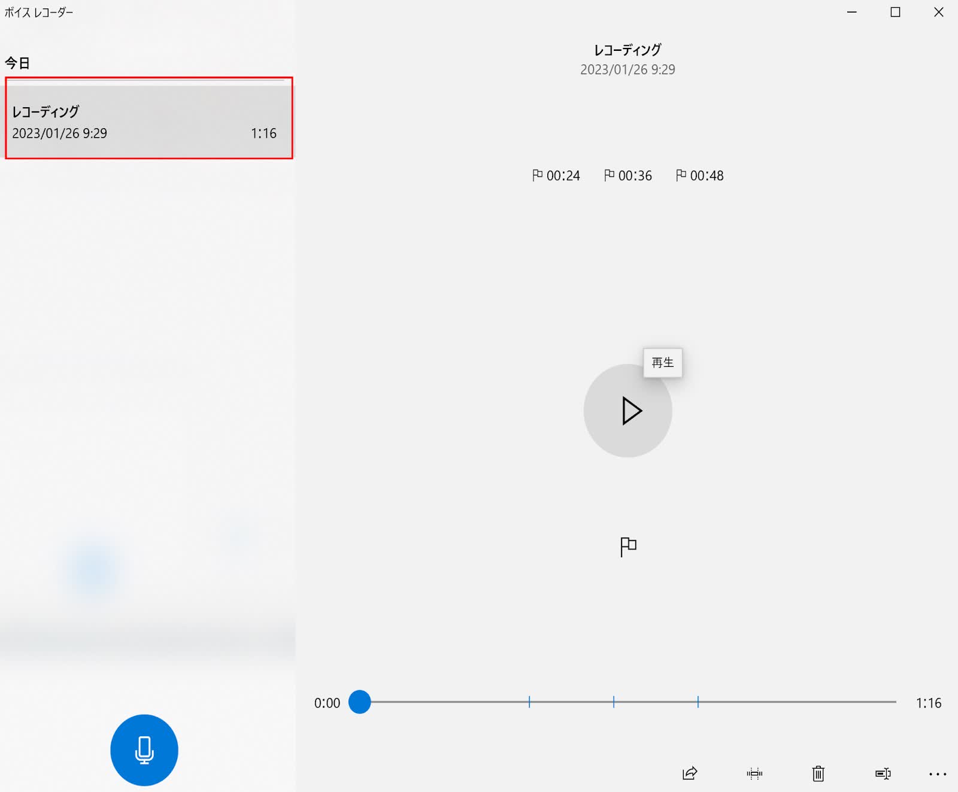Image resolution: width=958 pixels, height=792 pixels.
Task: Jump to the 00:48 marker
Action: pyautogui.click(x=700, y=175)
